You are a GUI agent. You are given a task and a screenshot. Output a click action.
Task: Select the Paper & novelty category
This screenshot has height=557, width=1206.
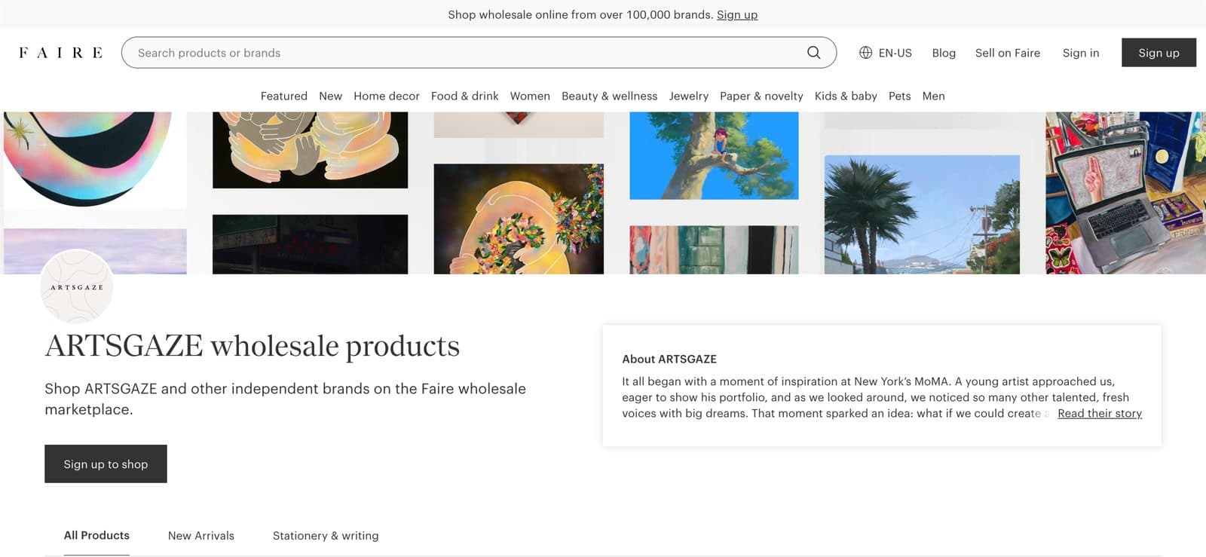click(x=761, y=96)
